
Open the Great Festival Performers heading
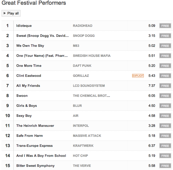[x=34, y=3]
